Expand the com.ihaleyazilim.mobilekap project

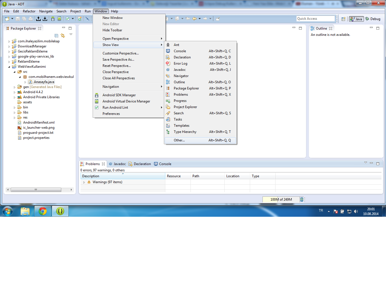(x=9, y=41)
